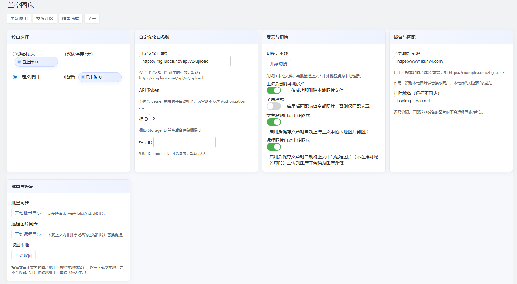Enable the 全局模式 toggle switch

coord(273,106)
